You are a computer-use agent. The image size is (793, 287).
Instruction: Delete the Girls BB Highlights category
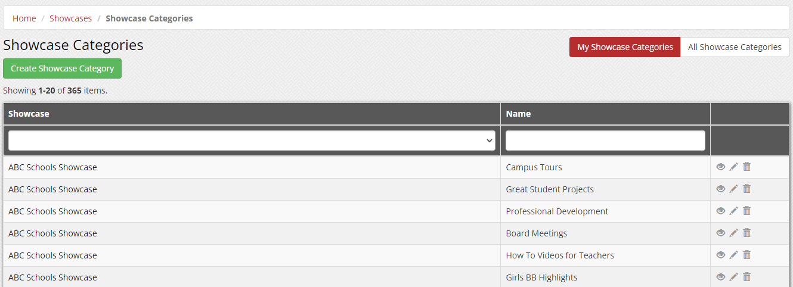[746, 277]
